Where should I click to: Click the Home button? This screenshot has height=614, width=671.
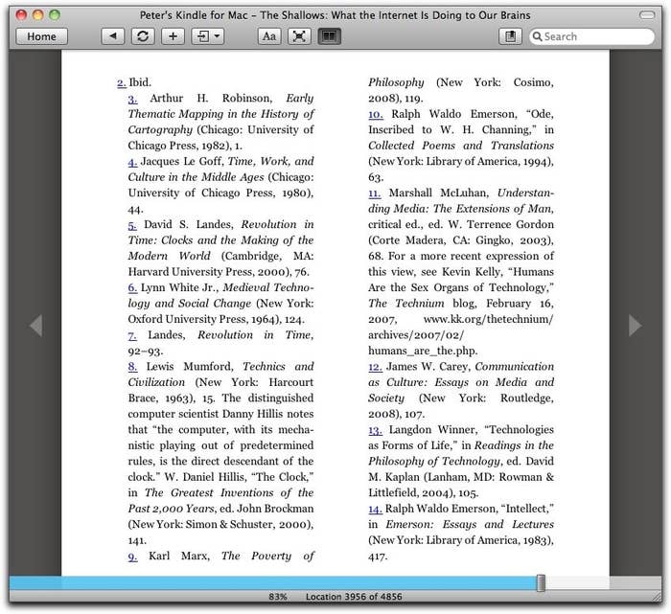41,36
